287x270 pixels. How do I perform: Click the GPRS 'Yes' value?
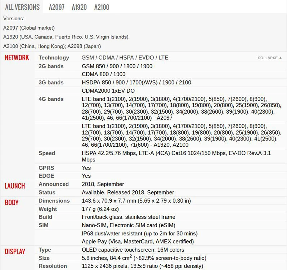point(86,168)
